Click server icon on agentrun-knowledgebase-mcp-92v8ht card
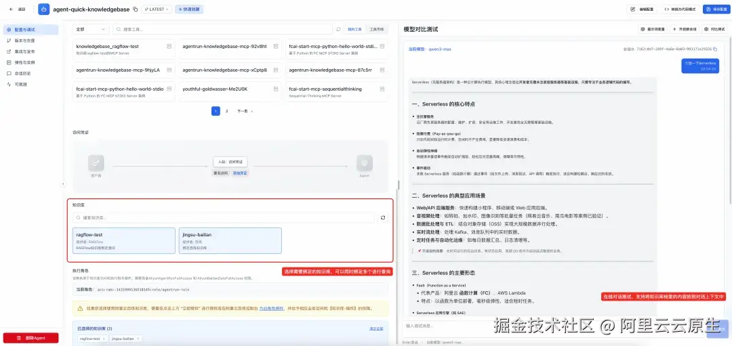The width and height of the screenshot is (732, 346). 276,46
